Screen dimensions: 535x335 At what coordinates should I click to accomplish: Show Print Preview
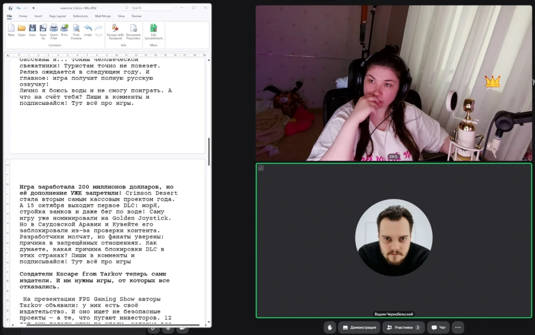pos(76,32)
